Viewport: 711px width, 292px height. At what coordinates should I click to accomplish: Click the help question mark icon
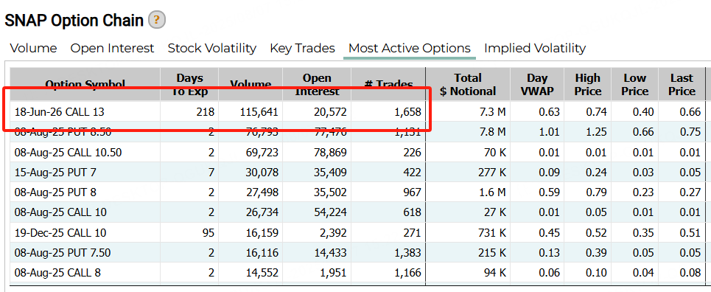(157, 20)
